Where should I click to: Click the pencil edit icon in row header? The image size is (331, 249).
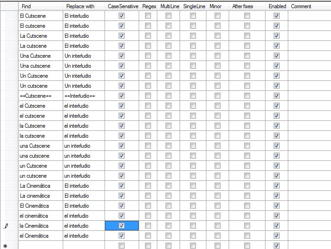[6, 226]
